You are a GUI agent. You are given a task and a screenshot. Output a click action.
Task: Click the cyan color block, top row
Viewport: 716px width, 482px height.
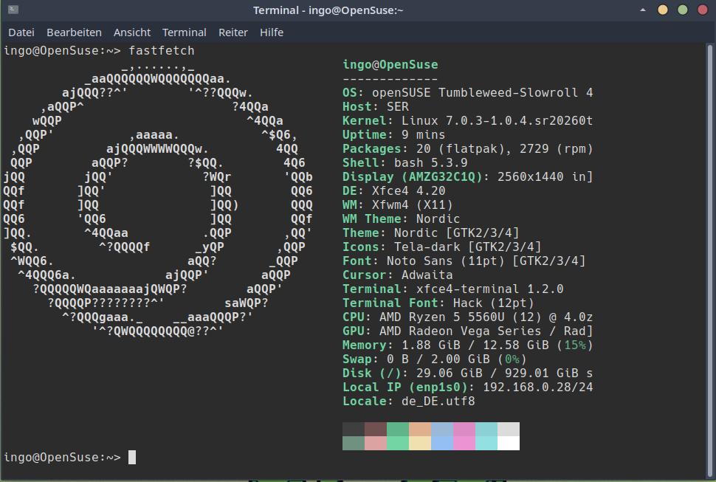pyautogui.click(x=486, y=429)
